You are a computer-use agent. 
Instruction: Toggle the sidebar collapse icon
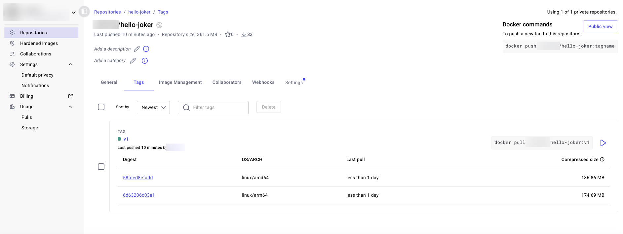84,12
